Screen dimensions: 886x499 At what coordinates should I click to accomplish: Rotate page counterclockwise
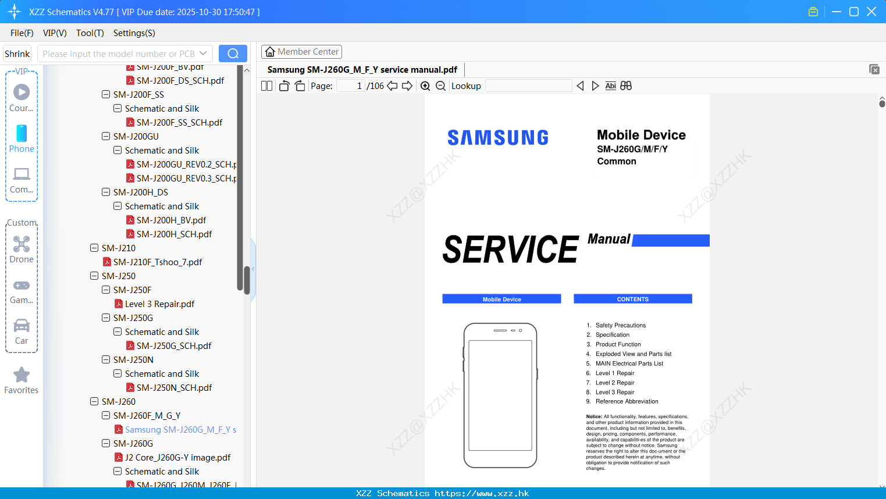click(284, 86)
